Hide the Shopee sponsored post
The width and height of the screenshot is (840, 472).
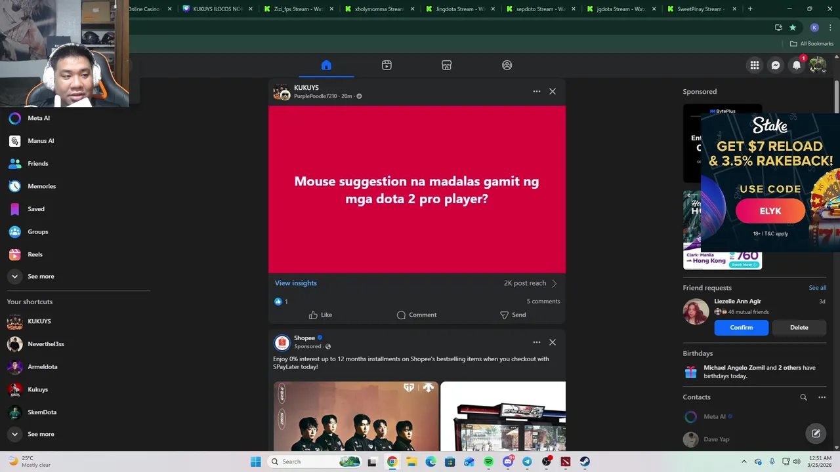(553, 342)
